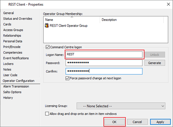Focus the Password input field
Viewport: 173px width, 127px height.
(104, 63)
